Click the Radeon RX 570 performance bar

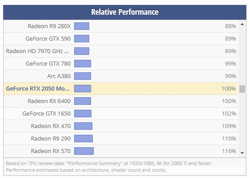coord(84,151)
